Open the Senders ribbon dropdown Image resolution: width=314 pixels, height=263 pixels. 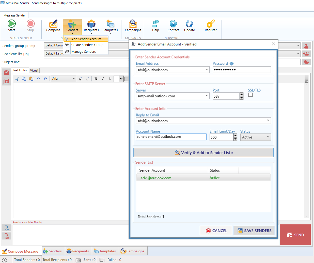72,27
